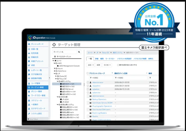Viewport: 186px width, 131px height.
Task: Click the スケジュール calendar icon
Action: coord(29,100)
